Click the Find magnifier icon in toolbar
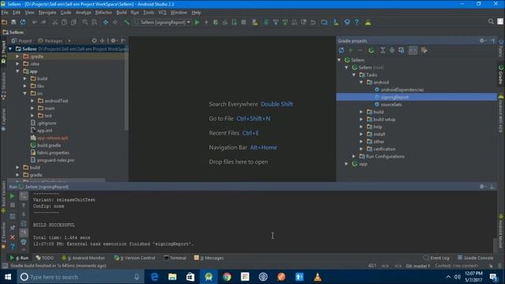The width and height of the screenshot is (505, 284). [85, 22]
